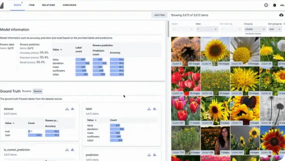Open the Item tab

pos(31,5)
